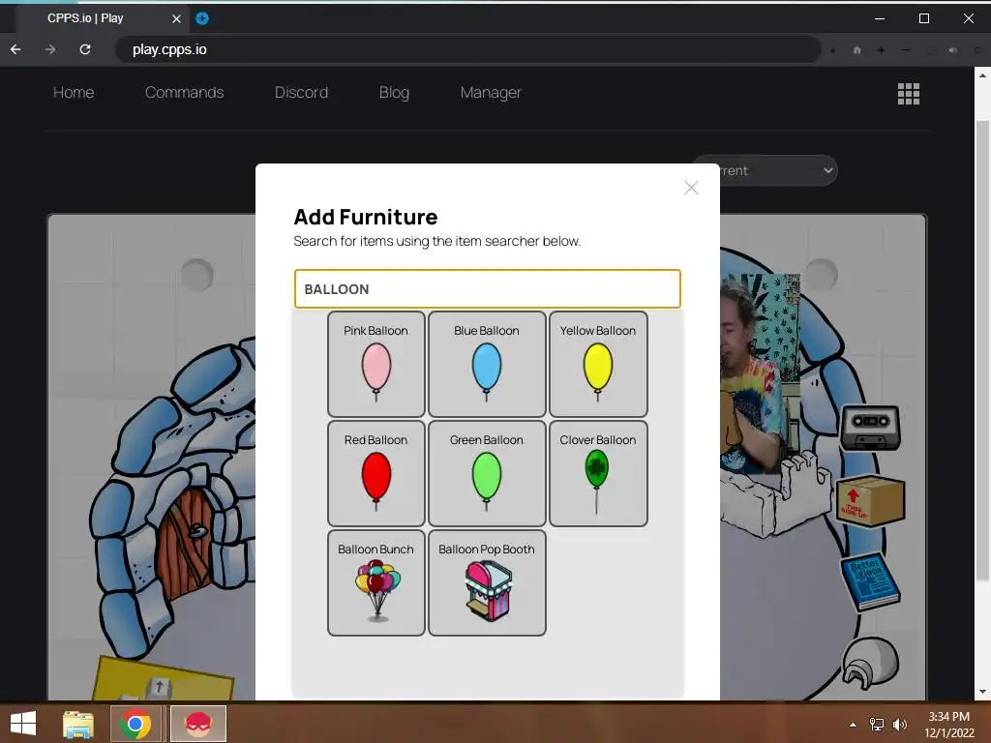991x743 pixels.
Task: Open the Home page link
Action: pos(74,92)
